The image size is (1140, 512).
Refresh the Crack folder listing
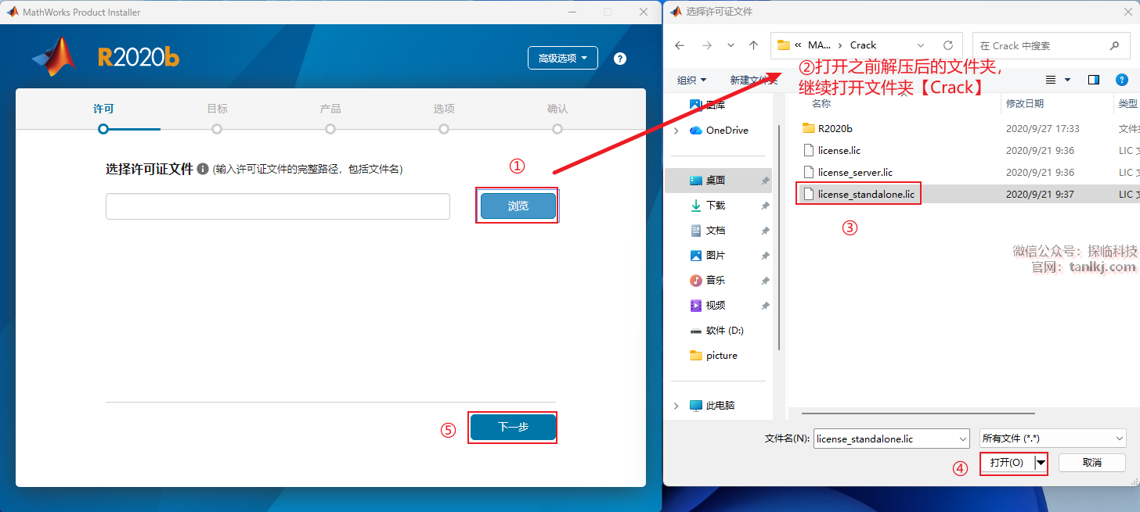947,45
